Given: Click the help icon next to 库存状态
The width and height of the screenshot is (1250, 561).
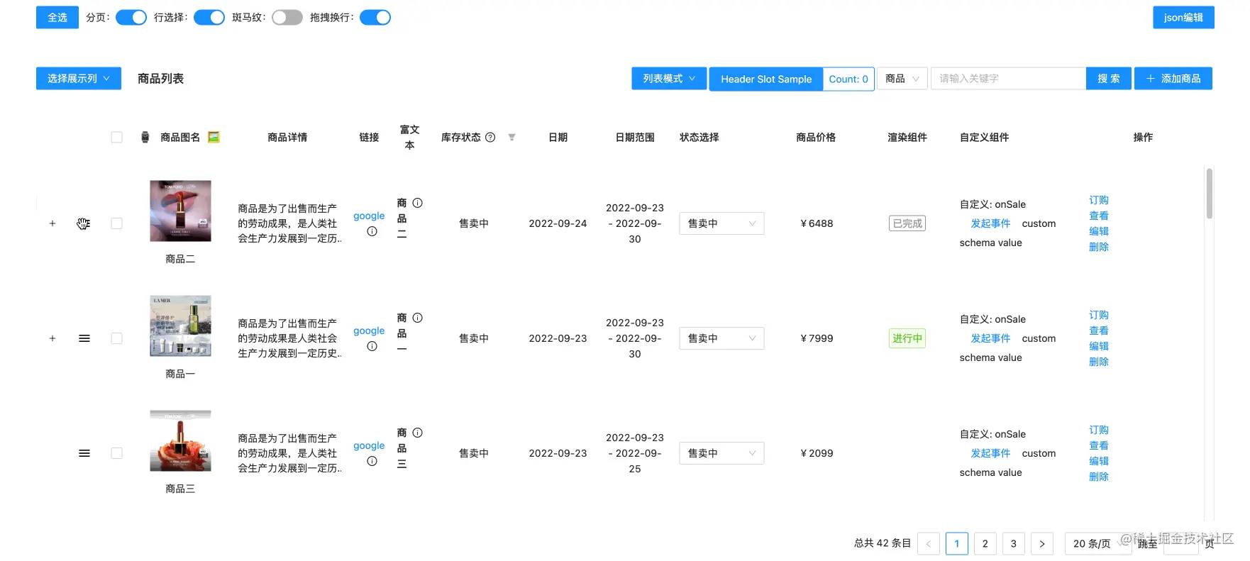Looking at the screenshot, I should coord(490,138).
